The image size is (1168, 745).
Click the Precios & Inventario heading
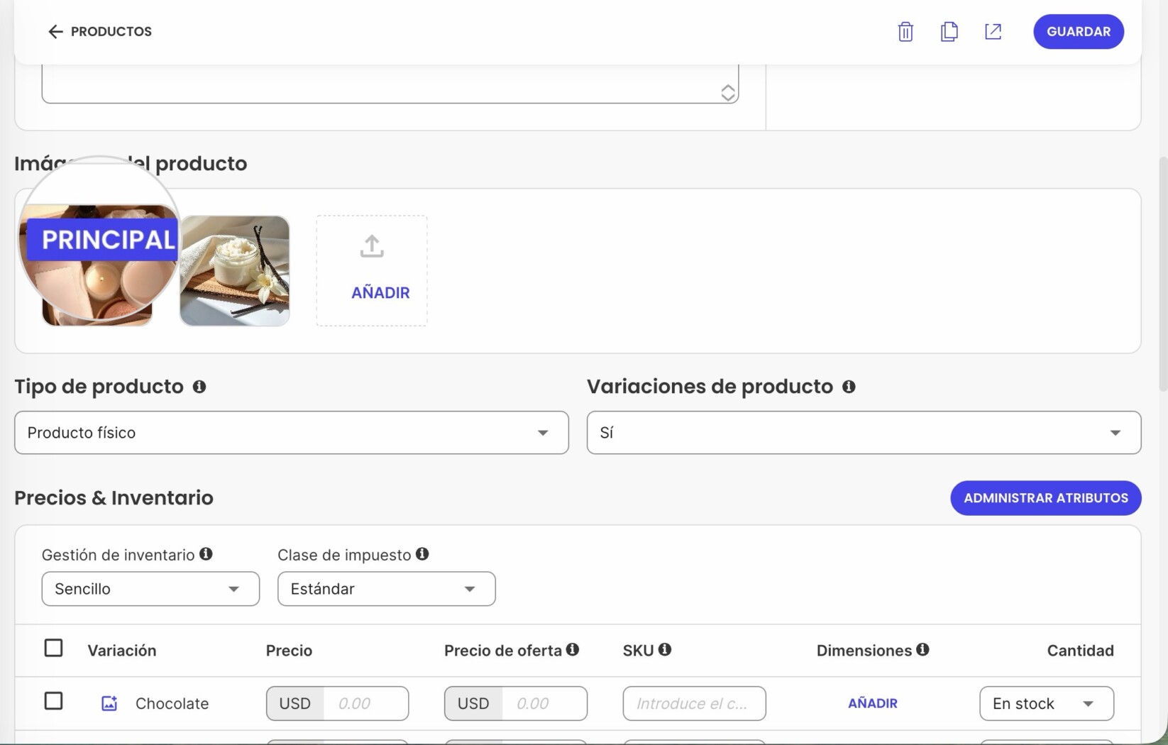[x=114, y=498]
